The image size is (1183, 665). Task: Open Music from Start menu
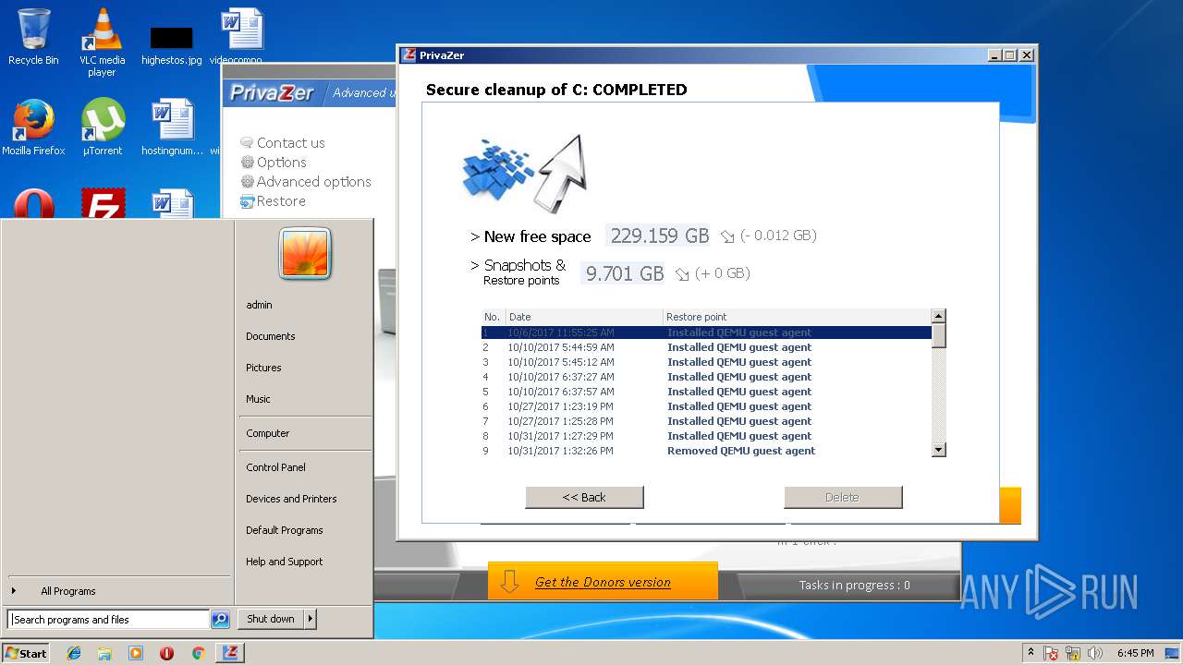pos(258,399)
